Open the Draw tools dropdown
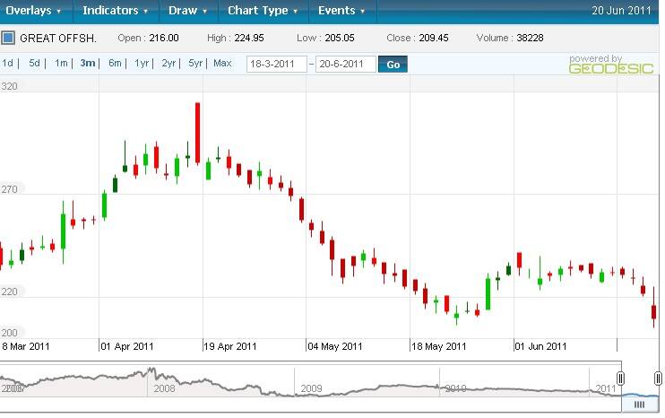The height and width of the screenshot is (418, 665). click(x=188, y=11)
